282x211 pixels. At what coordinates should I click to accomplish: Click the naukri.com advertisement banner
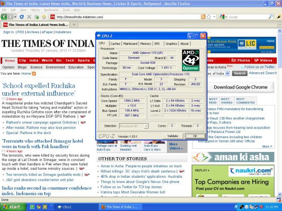233,181
